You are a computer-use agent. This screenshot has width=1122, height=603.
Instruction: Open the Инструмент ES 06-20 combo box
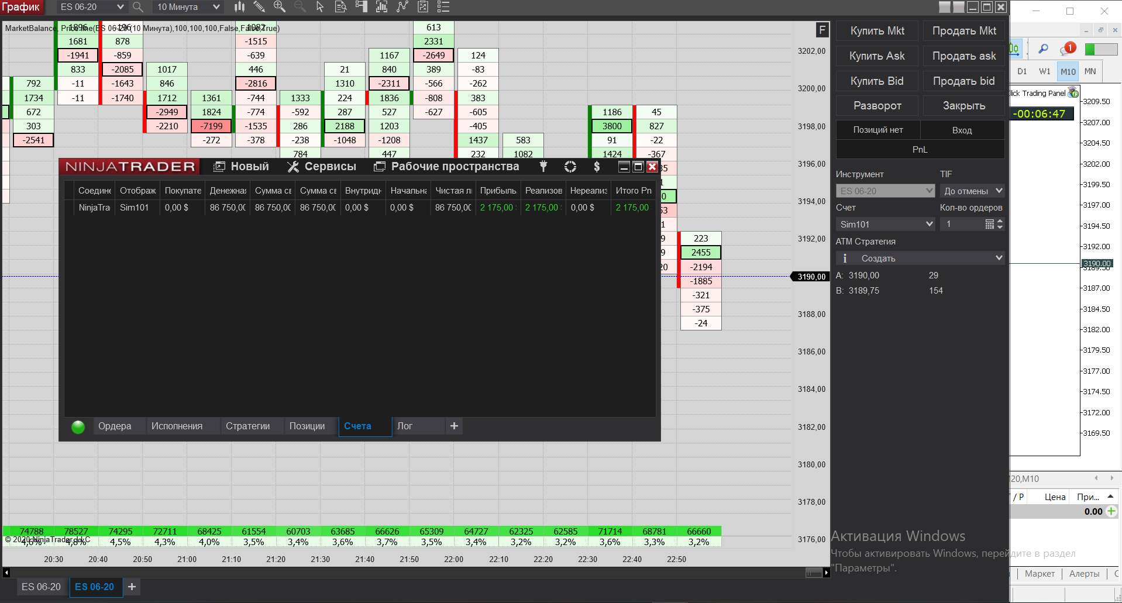pyautogui.click(x=885, y=191)
